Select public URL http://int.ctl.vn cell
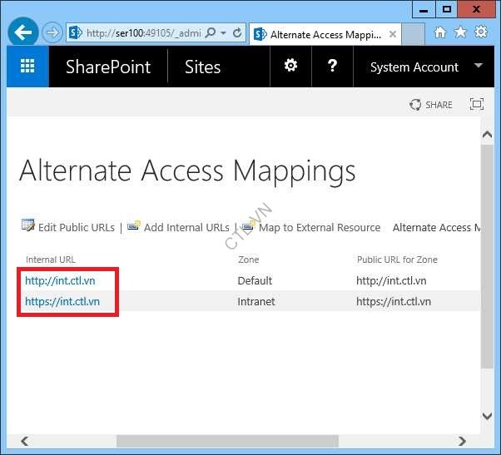Image resolution: width=501 pixels, height=455 pixels. pyautogui.click(x=391, y=280)
